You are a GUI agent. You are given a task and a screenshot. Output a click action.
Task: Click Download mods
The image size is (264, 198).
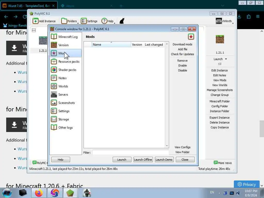click(x=182, y=44)
